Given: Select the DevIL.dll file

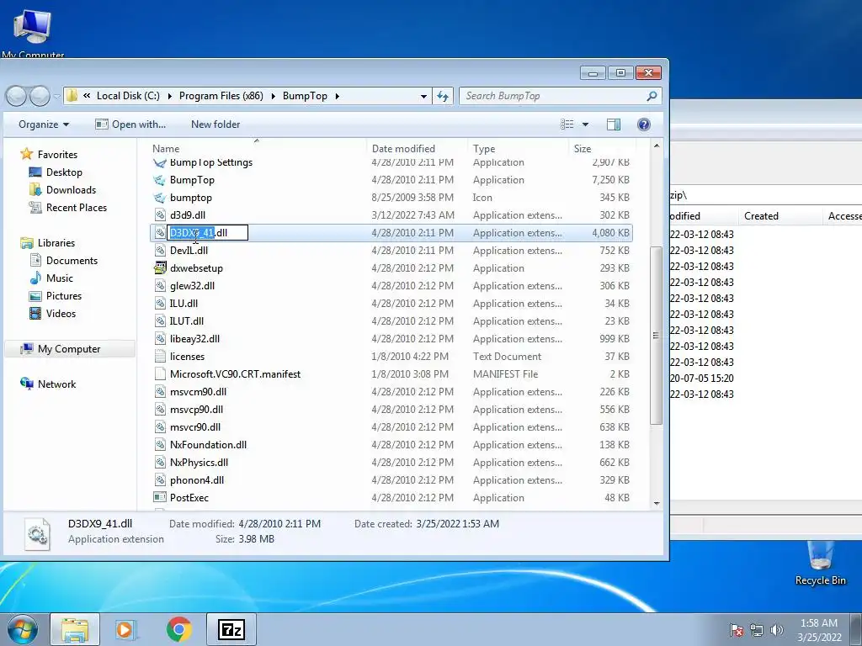Looking at the screenshot, I should tap(189, 251).
